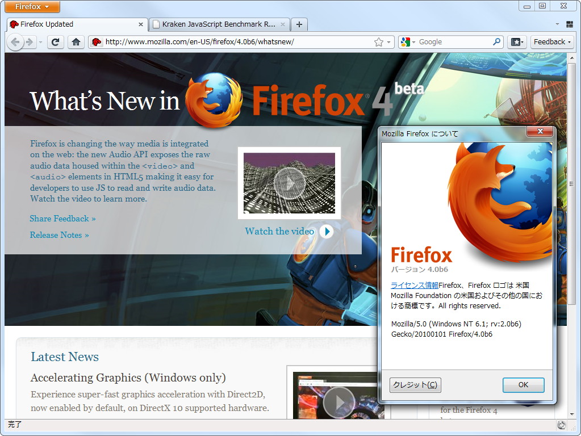This screenshot has width=581, height=436.
Task: Open the list-all-tabs chevron
Action: click(557, 24)
